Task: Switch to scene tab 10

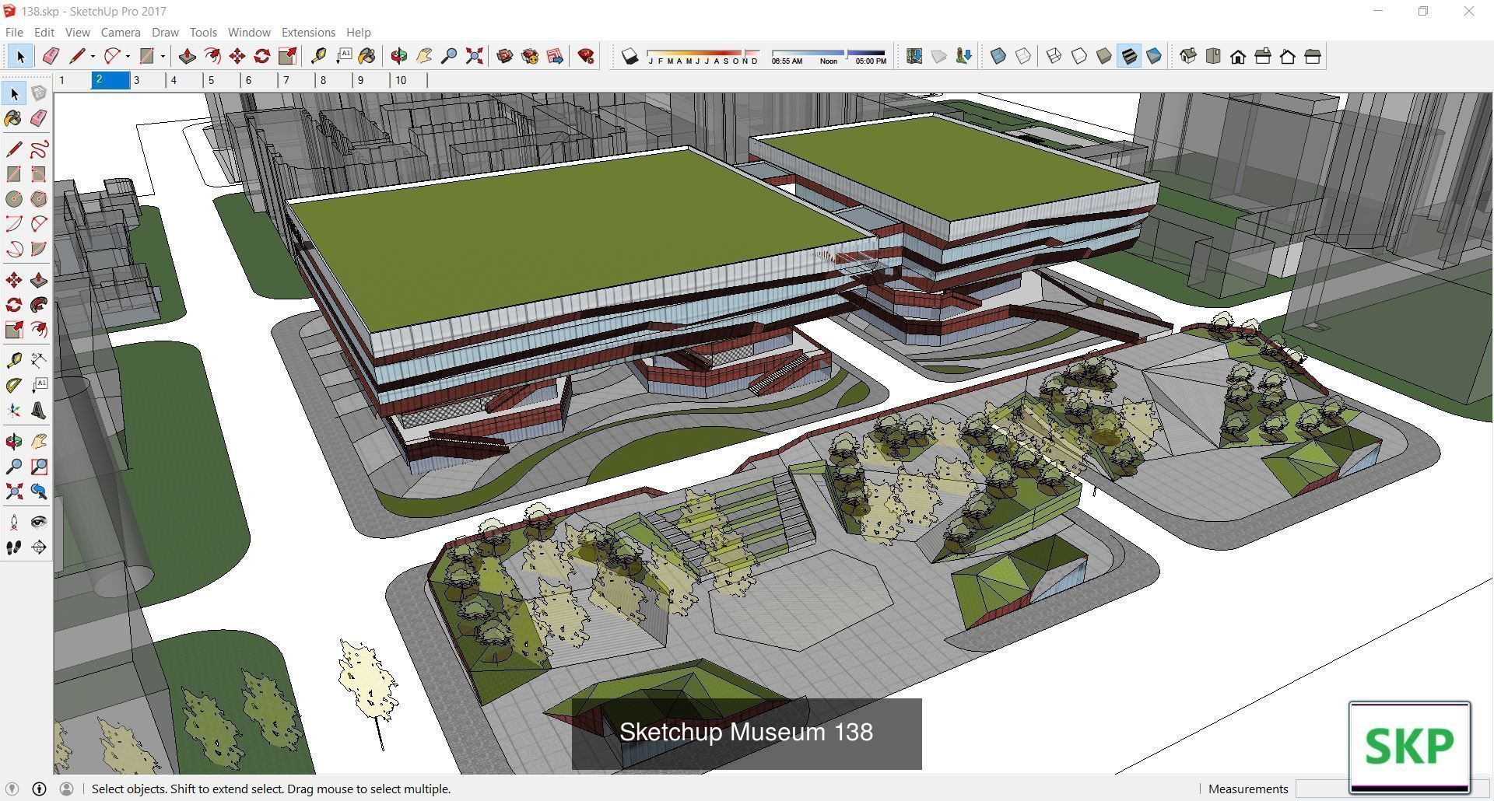Action: coord(409,80)
